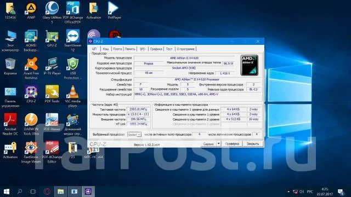351x197 pixels.
Task: Launch Avast Free Antivirus shortcut
Action: click(x=31, y=69)
